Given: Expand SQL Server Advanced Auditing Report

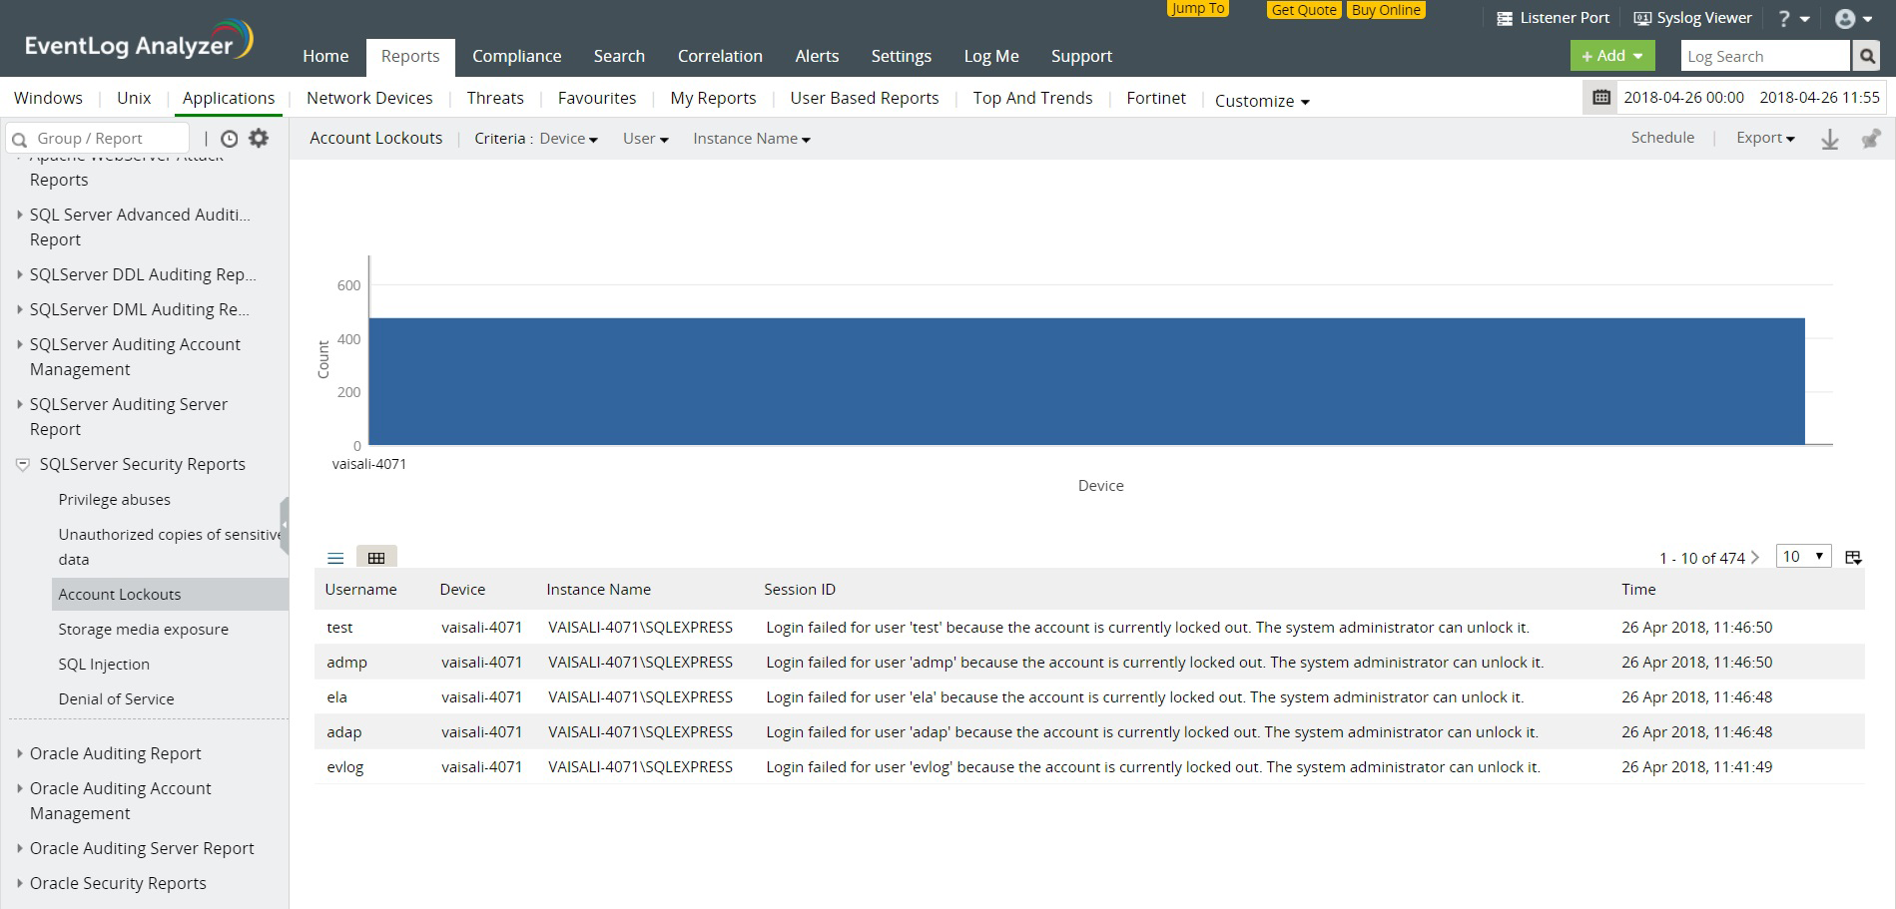Looking at the screenshot, I should click(x=20, y=215).
